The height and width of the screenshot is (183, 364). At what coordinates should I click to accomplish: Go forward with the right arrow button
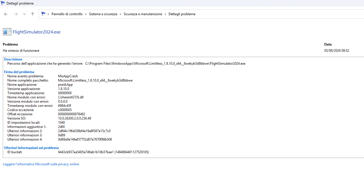point(16,14)
